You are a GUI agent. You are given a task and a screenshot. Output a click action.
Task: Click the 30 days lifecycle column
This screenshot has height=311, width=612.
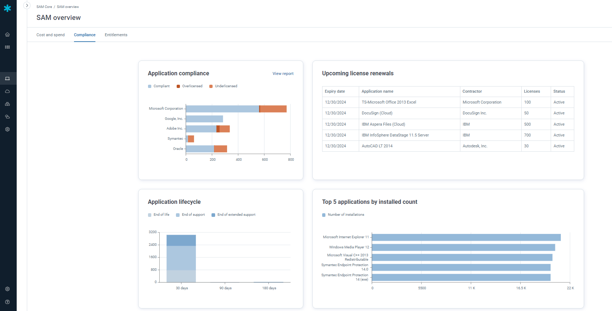181,259
